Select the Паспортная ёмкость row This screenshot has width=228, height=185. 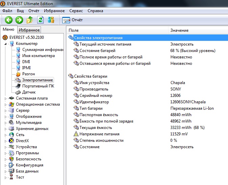[148, 115]
